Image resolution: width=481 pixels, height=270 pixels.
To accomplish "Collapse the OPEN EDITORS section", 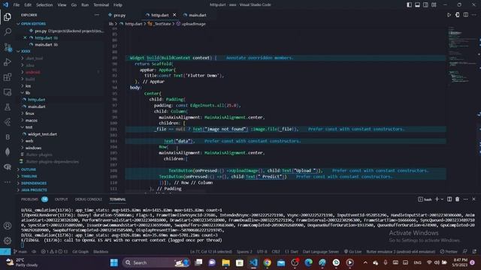I will click(33, 23).
